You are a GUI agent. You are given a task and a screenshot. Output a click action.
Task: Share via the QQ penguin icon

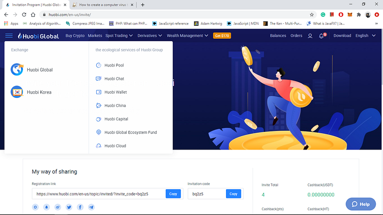click(x=46, y=207)
